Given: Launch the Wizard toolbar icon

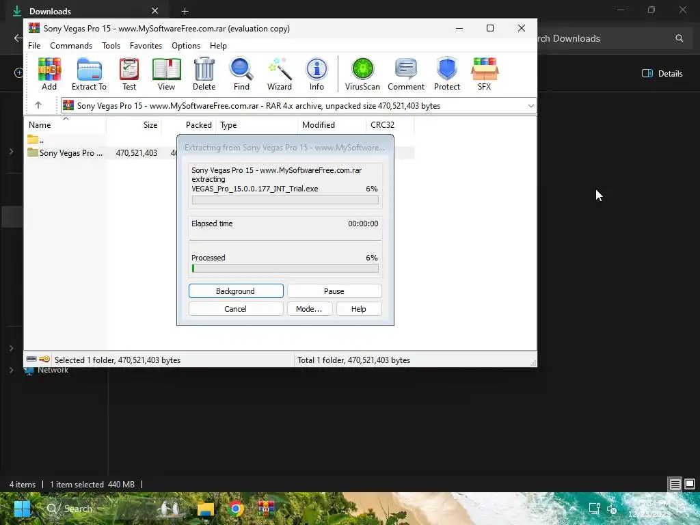Looking at the screenshot, I should 280,74.
